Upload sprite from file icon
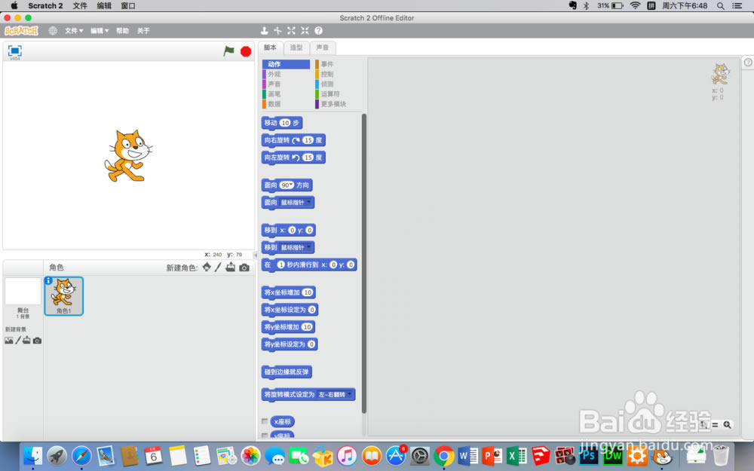 point(231,268)
